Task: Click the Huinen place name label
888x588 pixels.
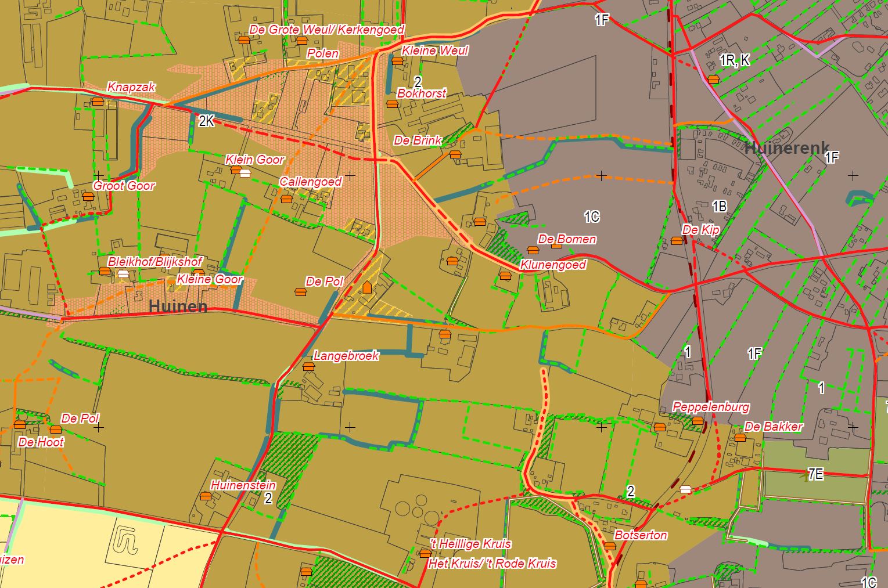Action: pyautogui.click(x=178, y=306)
